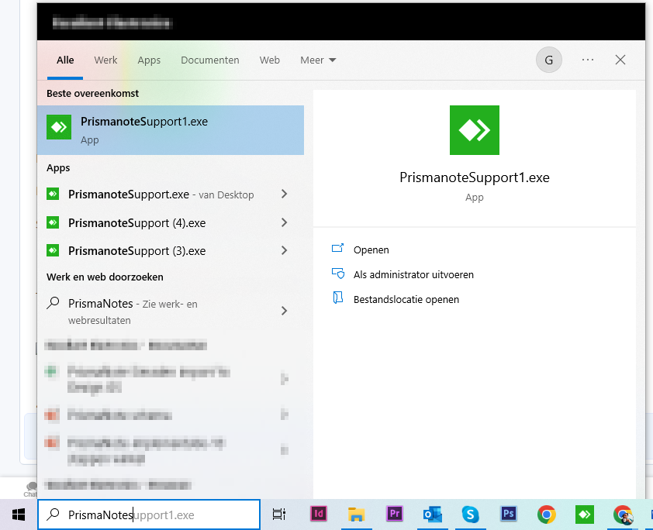Click icon of PrismanoteSupport.exe van Desktop

(x=53, y=194)
